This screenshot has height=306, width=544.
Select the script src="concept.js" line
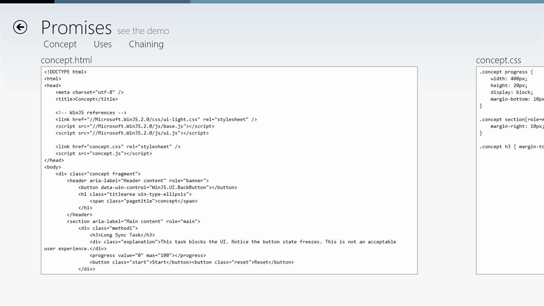104,153
